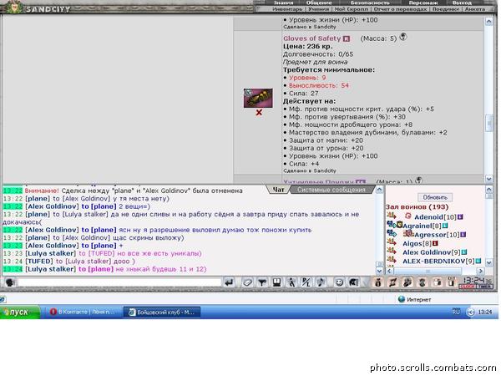Send message with the enter arrow icon

[229, 282]
